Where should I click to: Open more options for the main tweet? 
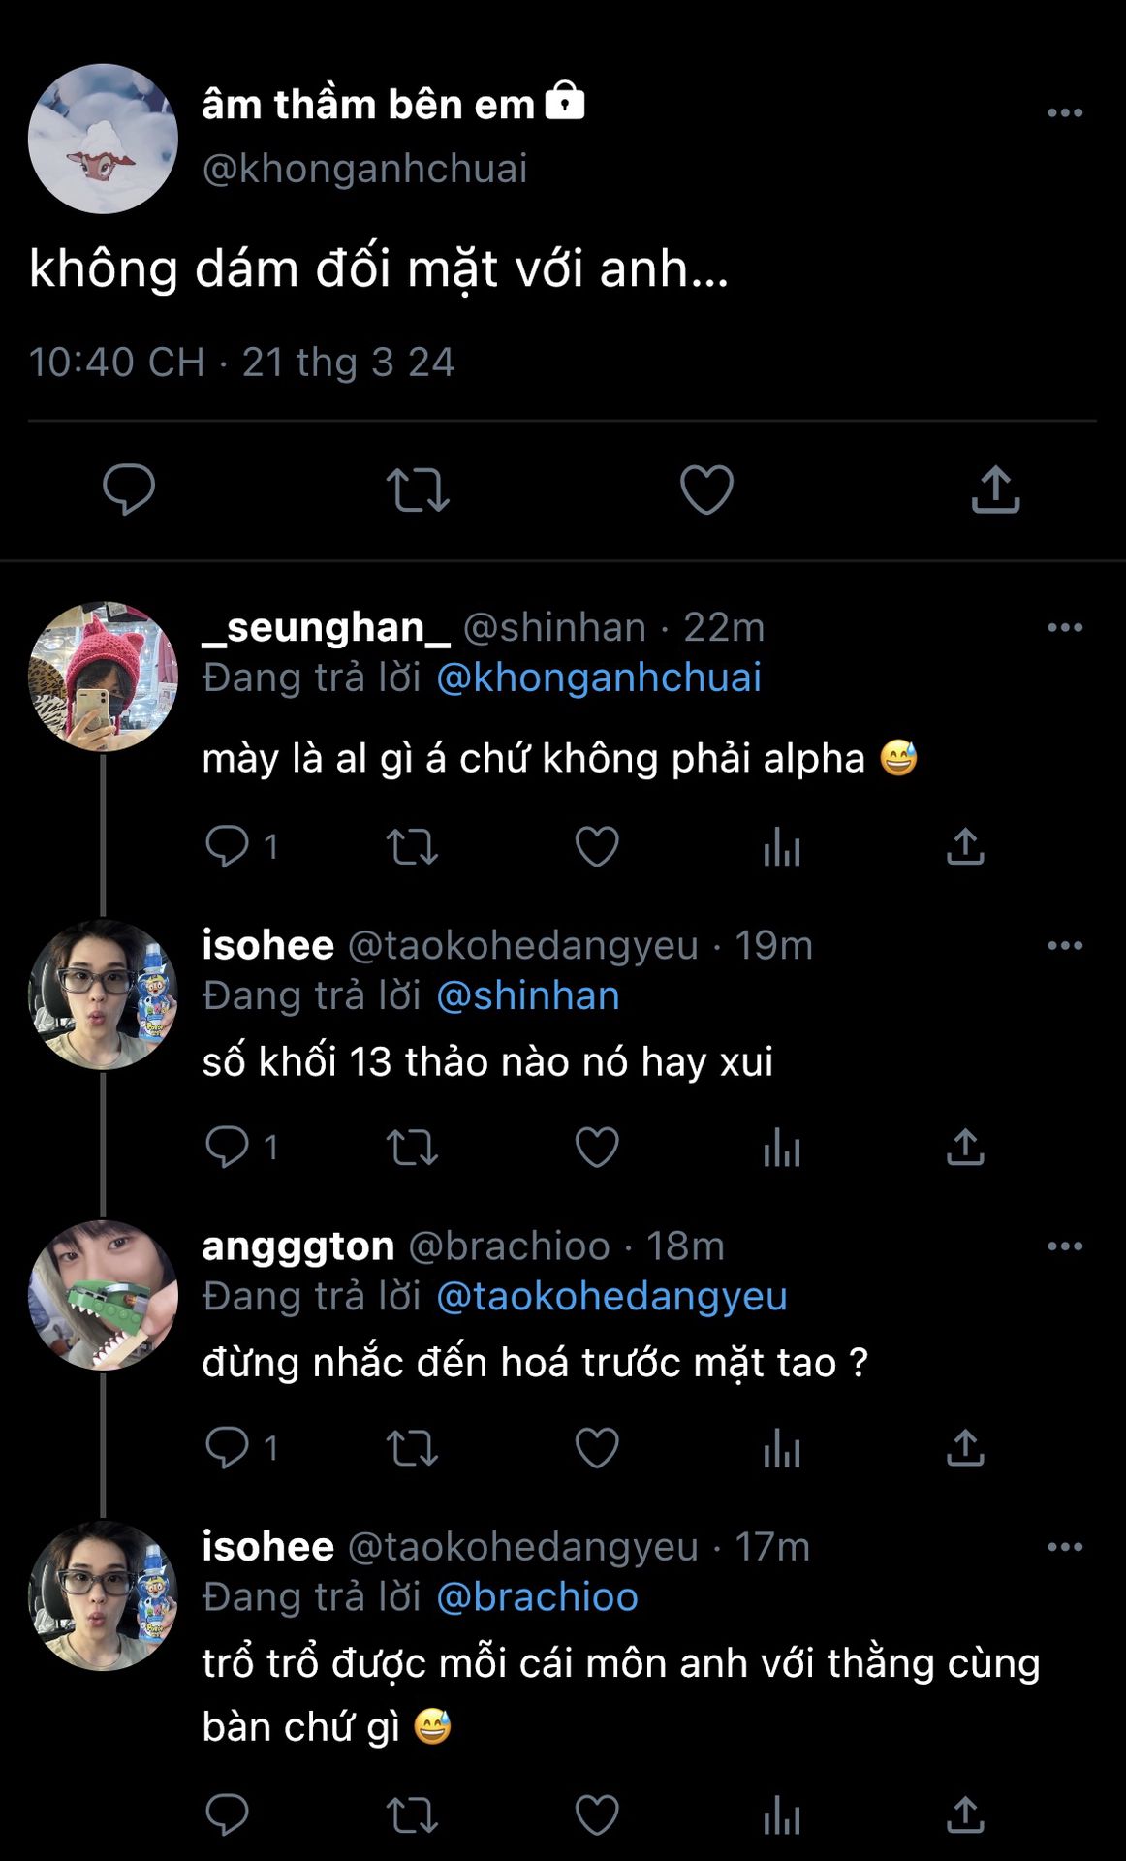tap(1065, 113)
